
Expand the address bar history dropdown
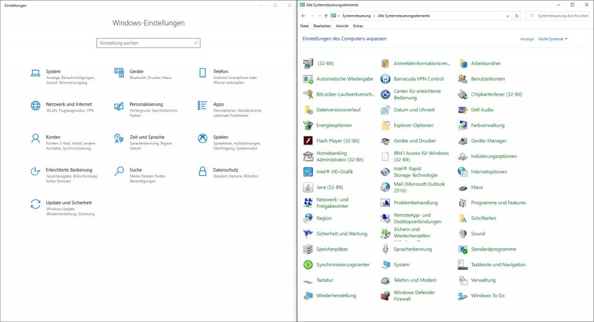508,16
